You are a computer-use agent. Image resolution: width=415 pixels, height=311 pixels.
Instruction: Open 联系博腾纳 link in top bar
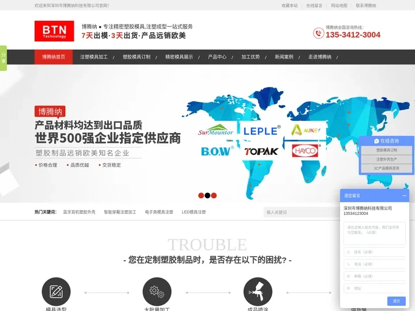pyautogui.click(x=366, y=6)
